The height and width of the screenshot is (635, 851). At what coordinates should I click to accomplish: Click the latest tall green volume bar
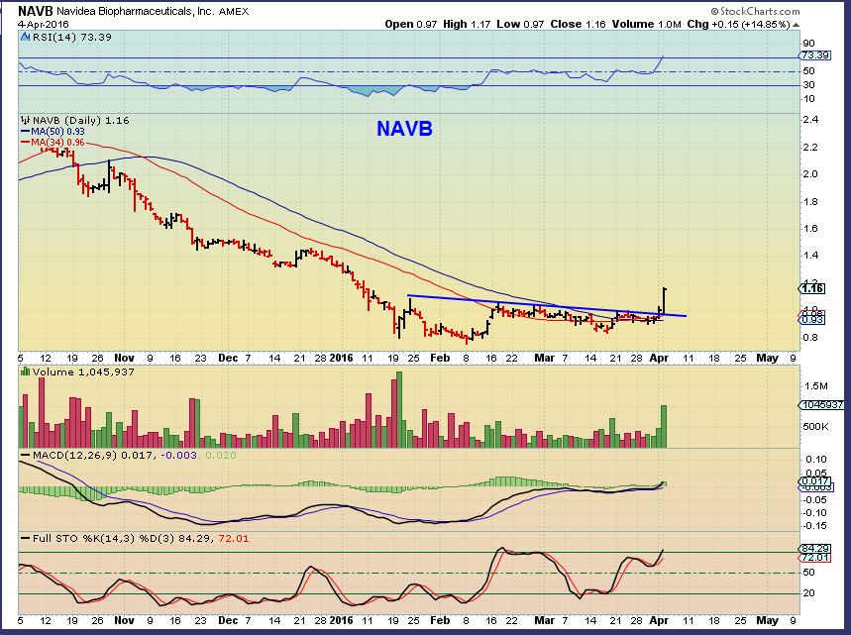[x=663, y=426]
